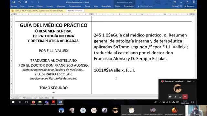Click the tab selector at ruler corner
This screenshot has width=207, height=116.
coord(12,14)
